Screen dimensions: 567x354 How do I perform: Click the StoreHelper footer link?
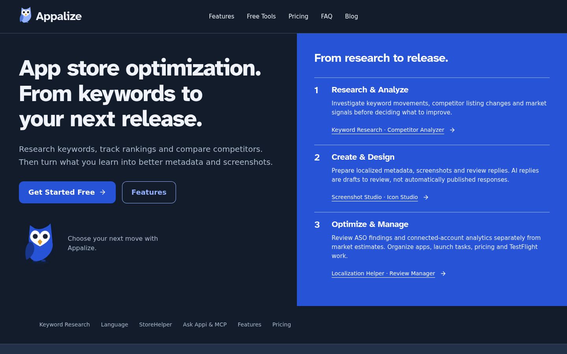(x=156, y=324)
